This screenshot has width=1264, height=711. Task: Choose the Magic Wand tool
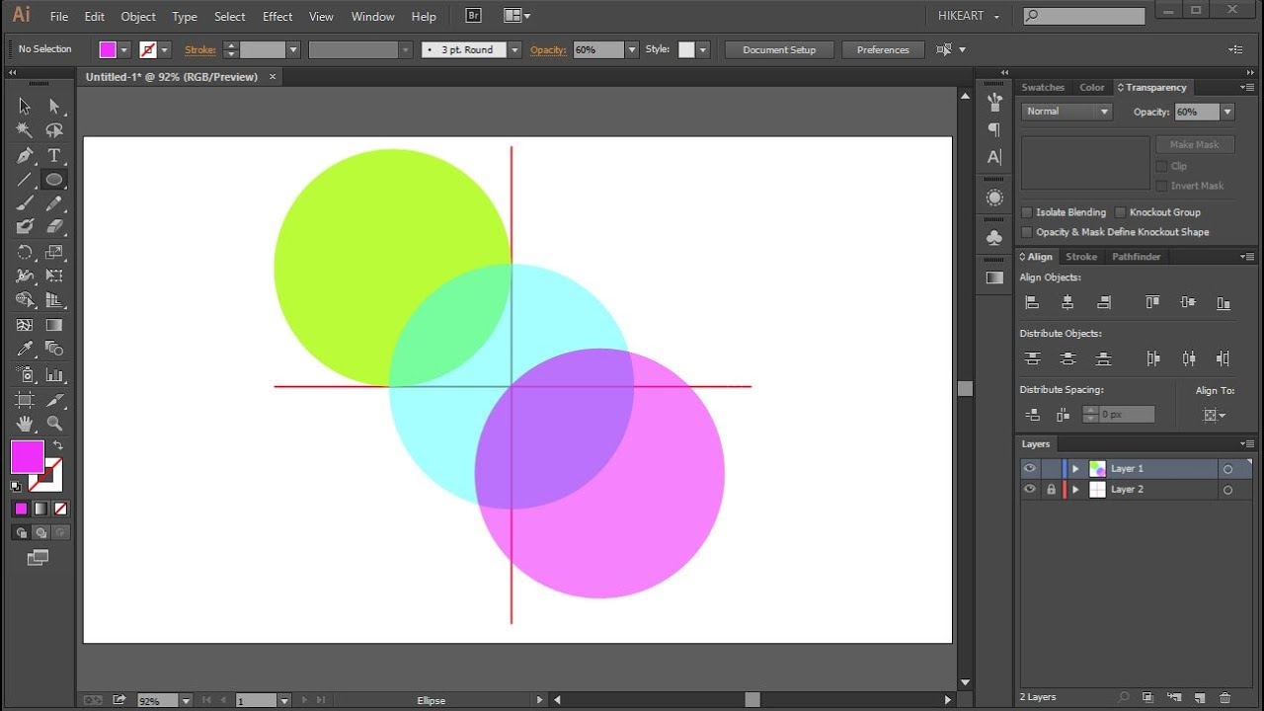(25, 130)
